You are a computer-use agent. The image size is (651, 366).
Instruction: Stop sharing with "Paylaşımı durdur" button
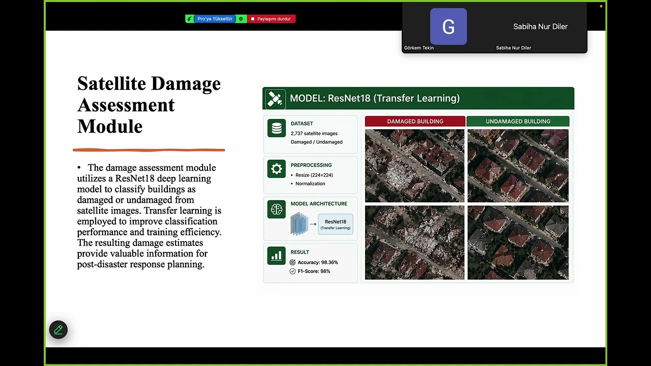tap(271, 19)
